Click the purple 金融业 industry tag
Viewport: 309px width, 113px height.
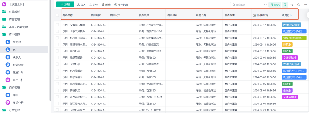(287, 90)
